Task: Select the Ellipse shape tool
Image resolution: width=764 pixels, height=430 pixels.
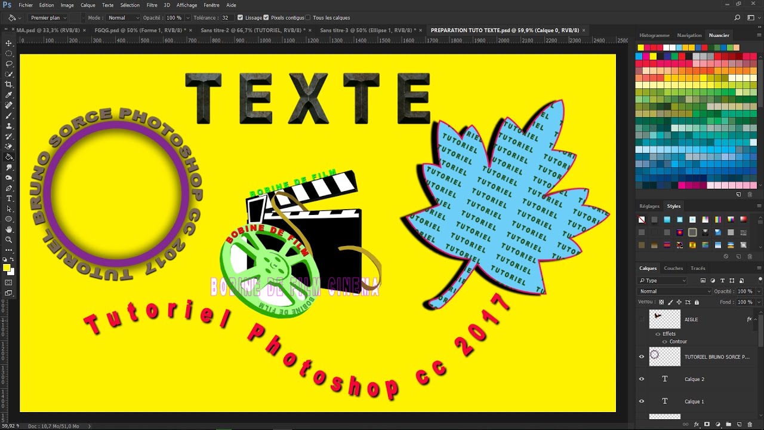Action: tap(9, 219)
